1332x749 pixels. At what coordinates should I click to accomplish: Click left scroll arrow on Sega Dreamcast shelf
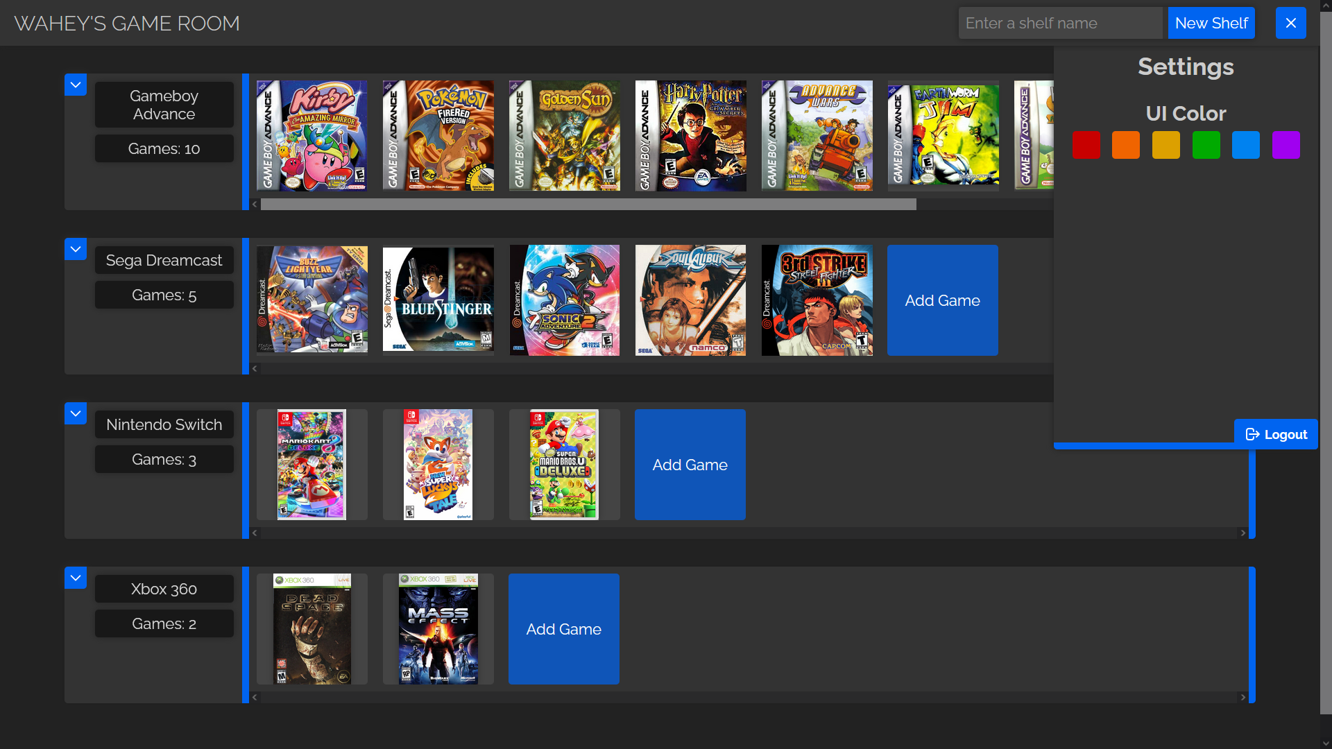(255, 368)
